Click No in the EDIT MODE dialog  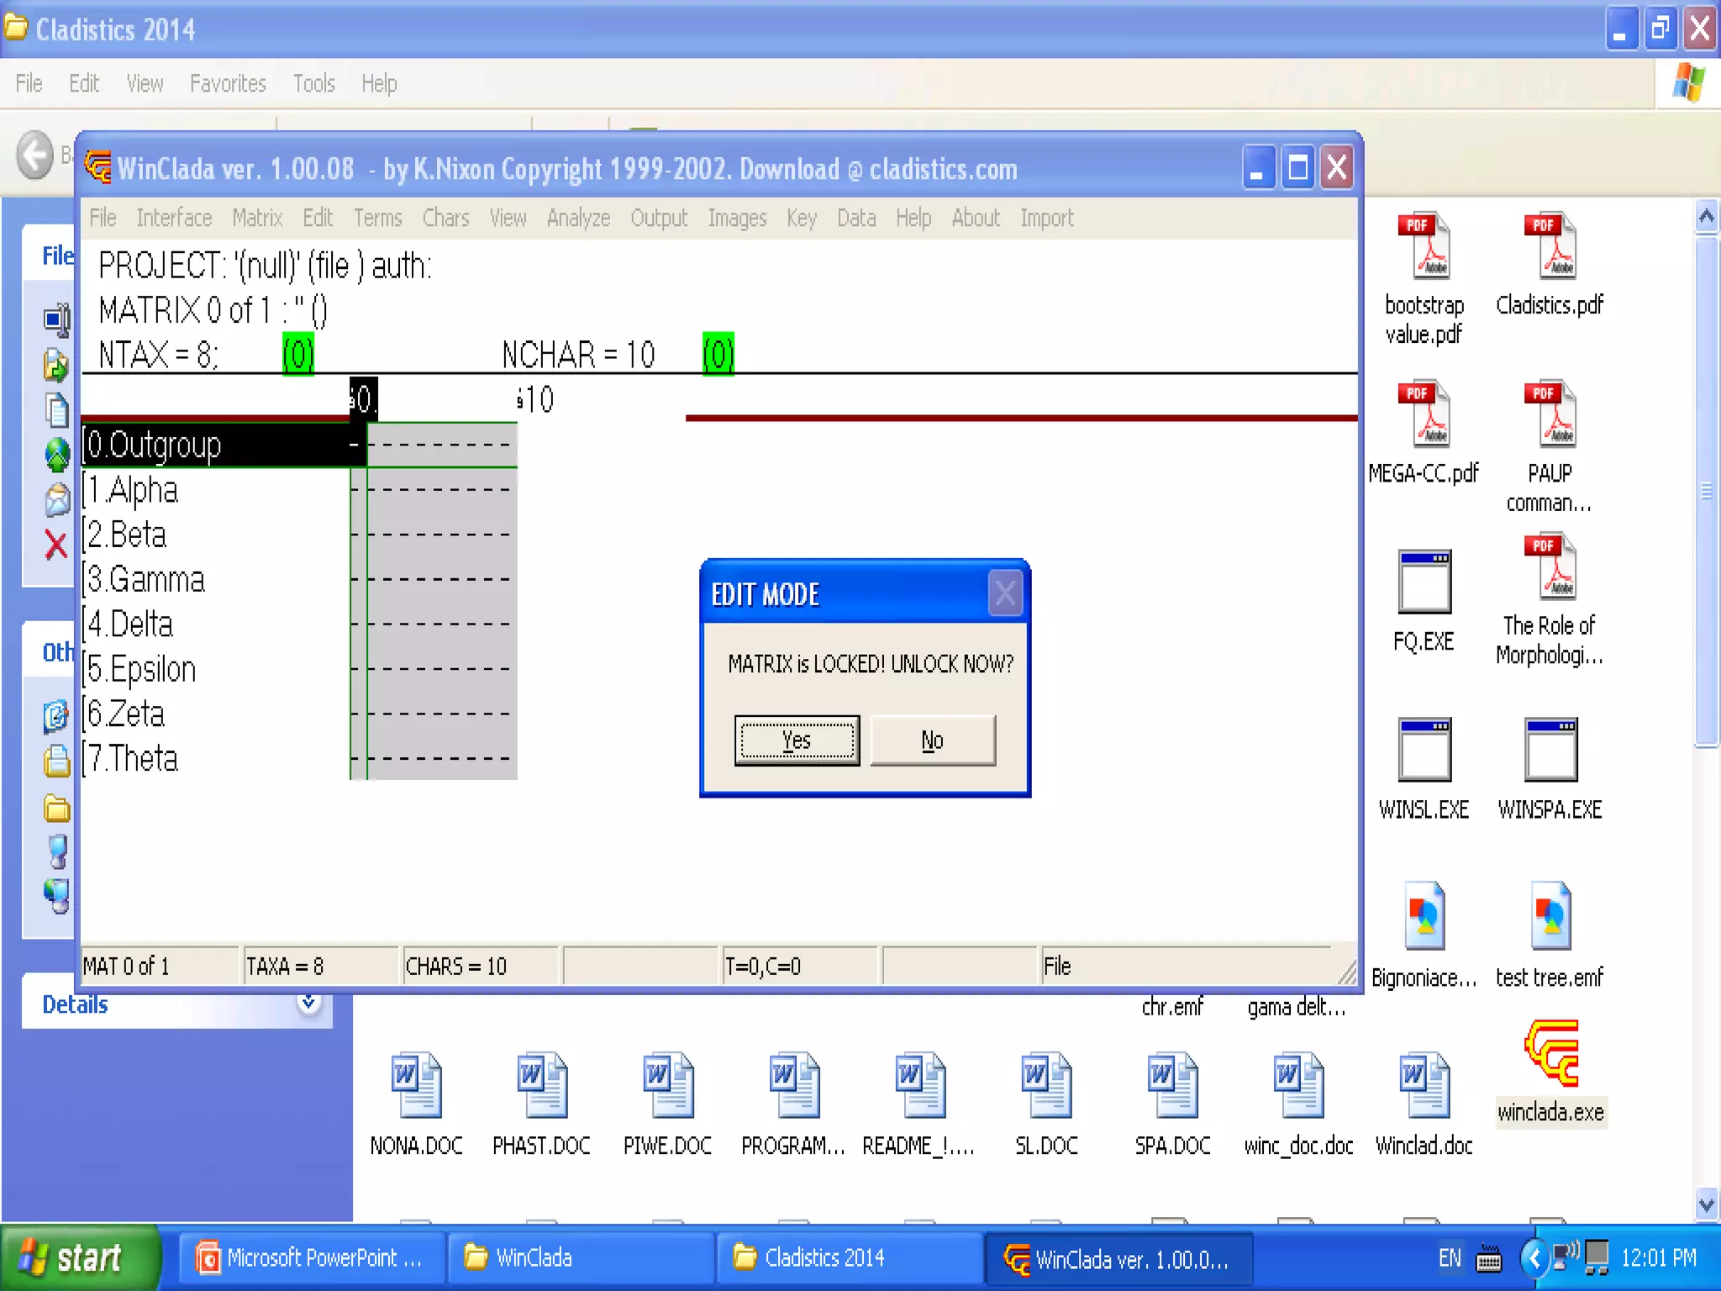click(932, 740)
